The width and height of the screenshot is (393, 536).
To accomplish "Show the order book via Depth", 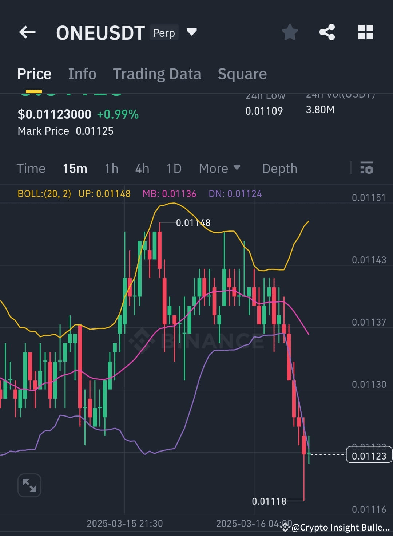I will tap(279, 168).
